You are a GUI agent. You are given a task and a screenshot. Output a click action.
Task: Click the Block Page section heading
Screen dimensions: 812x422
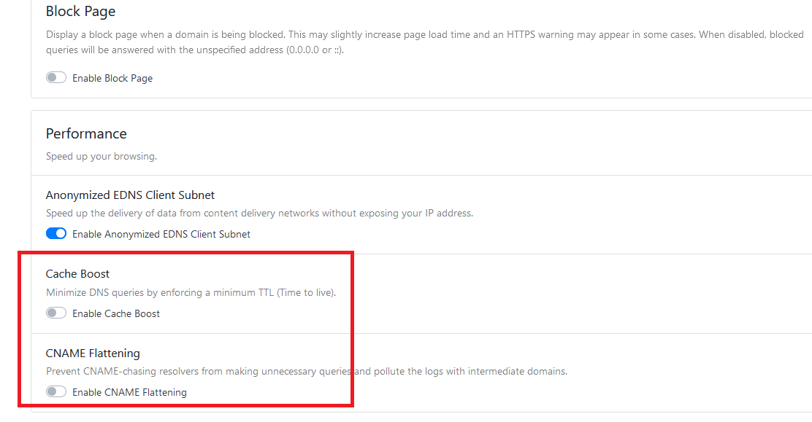coord(80,12)
